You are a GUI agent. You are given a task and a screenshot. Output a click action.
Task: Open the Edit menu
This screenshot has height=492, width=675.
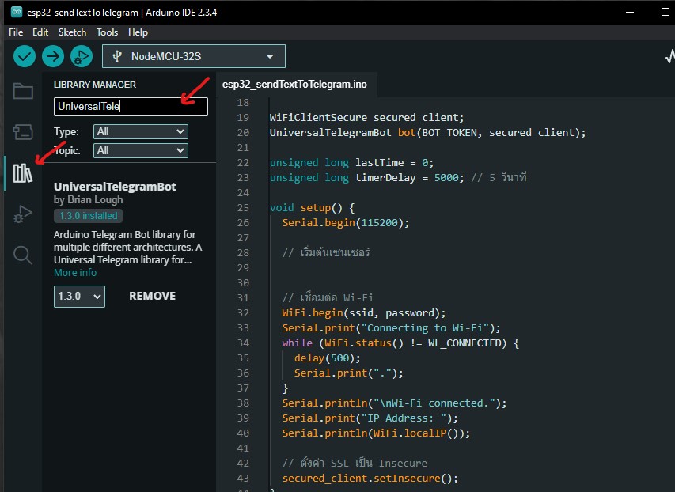(x=40, y=32)
